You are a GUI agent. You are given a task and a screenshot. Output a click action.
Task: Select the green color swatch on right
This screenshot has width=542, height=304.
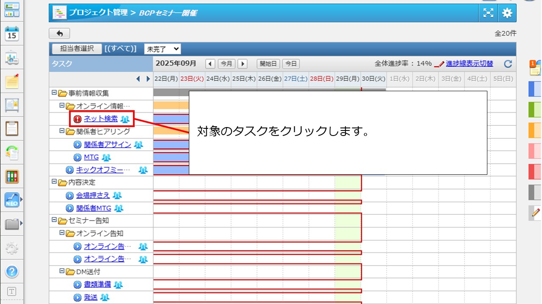click(x=535, y=110)
